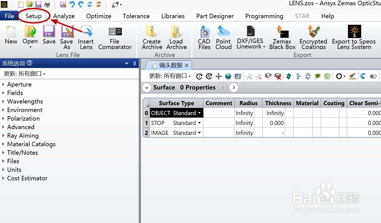
Task: Click Save As ribbon button
Action: (67, 37)
